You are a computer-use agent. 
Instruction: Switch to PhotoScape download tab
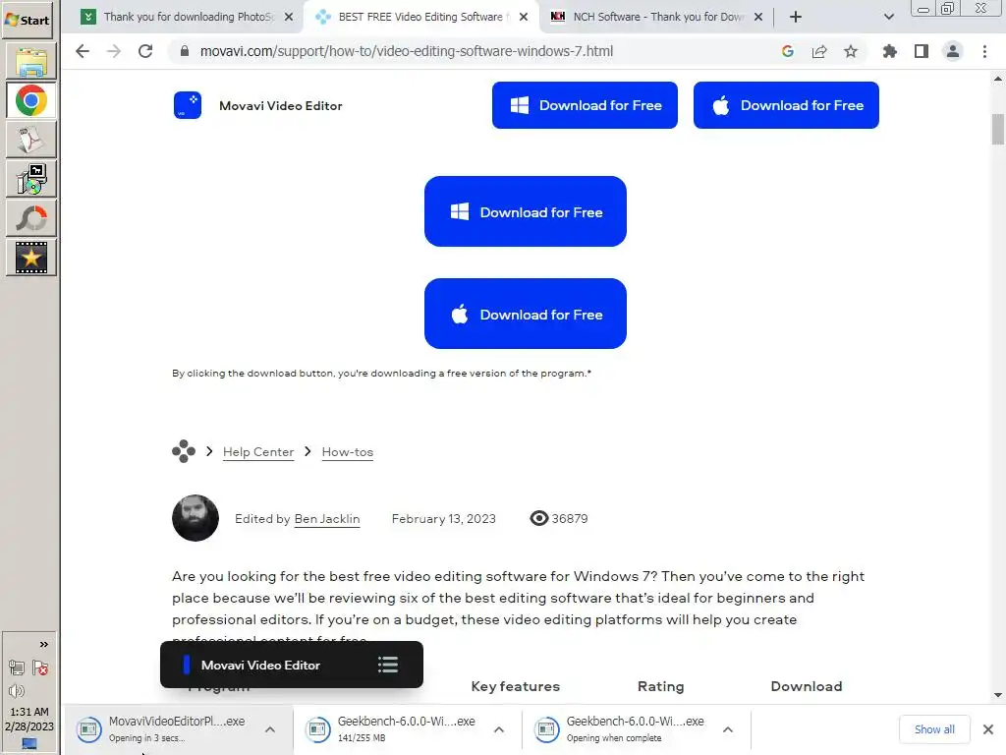188,17
